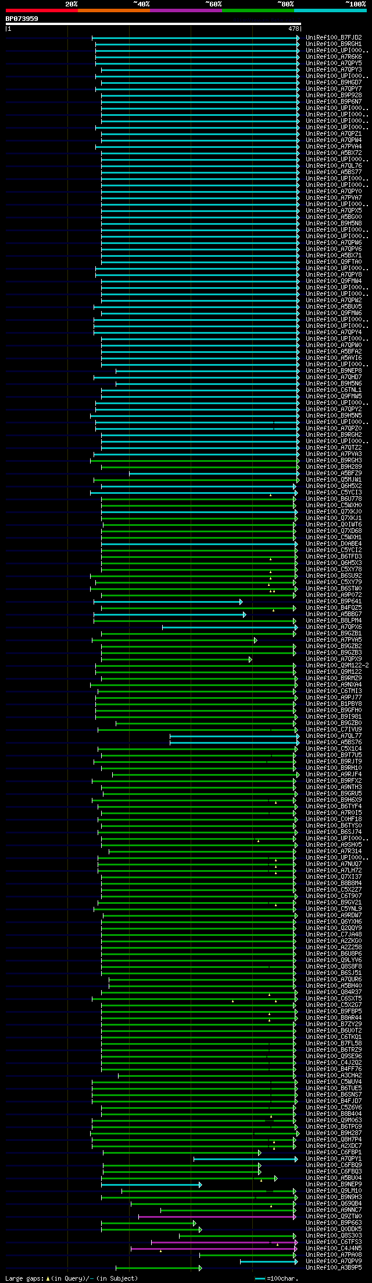Image resolution: width=372 pixels, height=1283 pixels.
Task: Click the UniRef100_B9NEP8 hit name
Action: click(334, 371)
